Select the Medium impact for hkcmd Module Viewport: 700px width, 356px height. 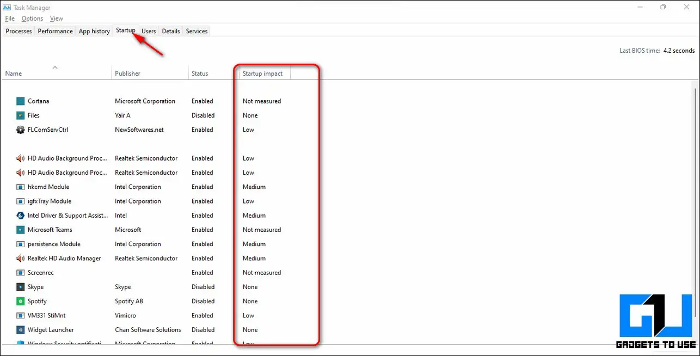coord(254,187)
